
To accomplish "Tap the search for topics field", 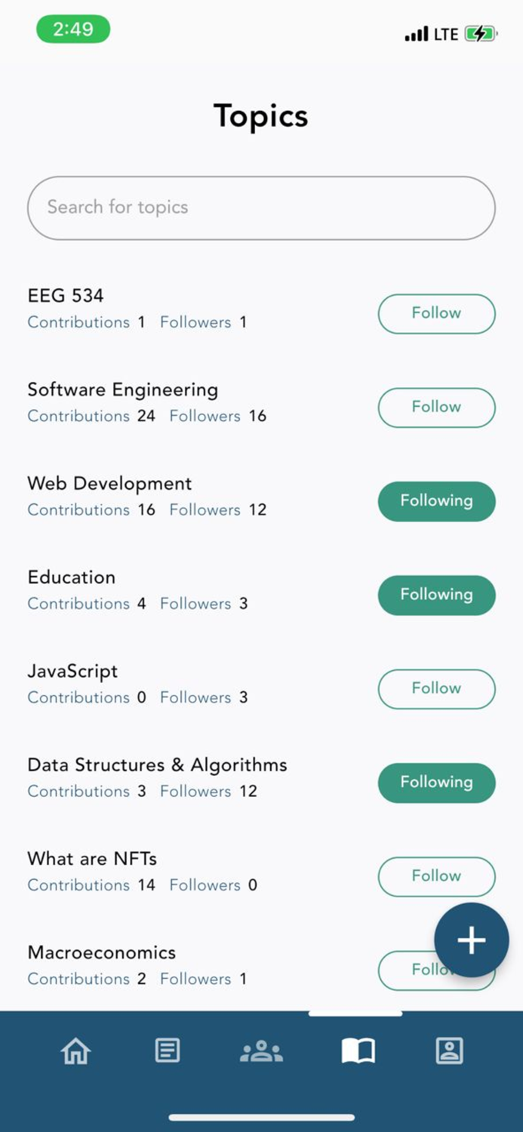I will 261,208.
